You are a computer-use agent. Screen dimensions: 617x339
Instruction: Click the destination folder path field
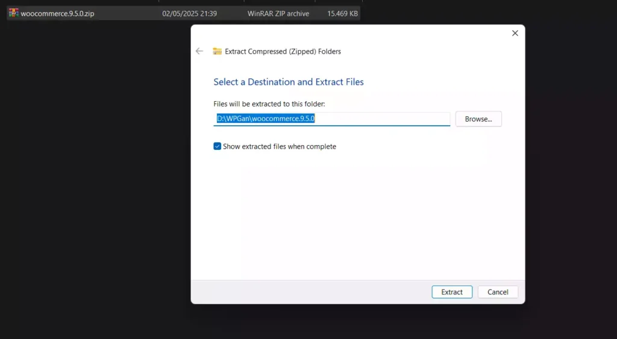[x=331, y=119]
